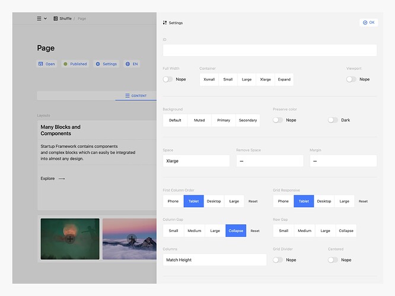This screenshot has width=395, height=296.
Task: Select Large under Grid Responsive
Action: 345,201
